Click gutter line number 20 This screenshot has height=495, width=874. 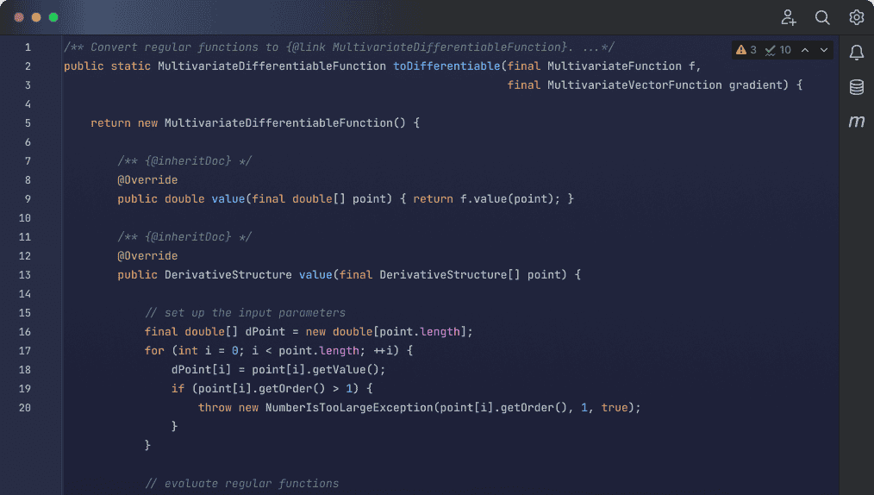pyautogui.click(x=25, y=408)
